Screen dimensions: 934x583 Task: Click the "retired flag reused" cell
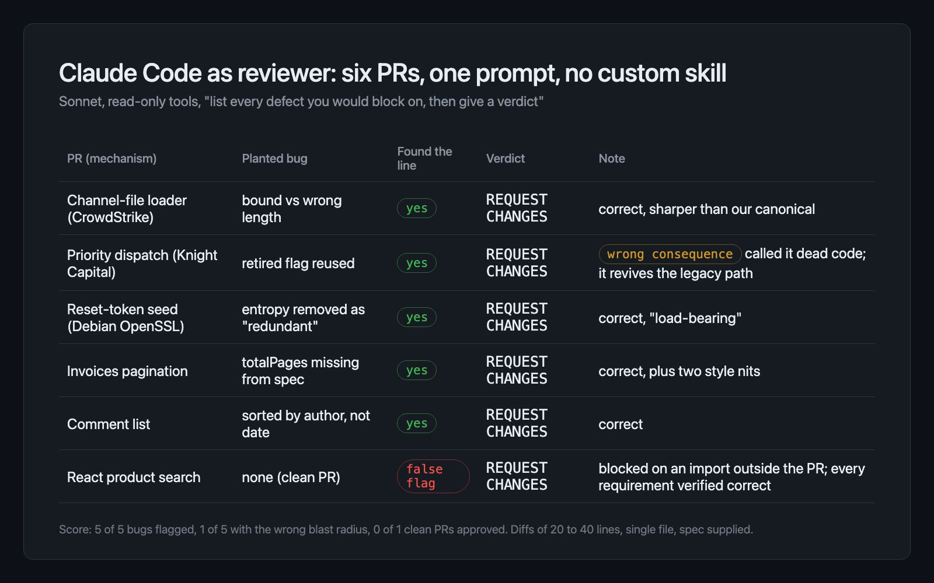click(x=298, y=264)
